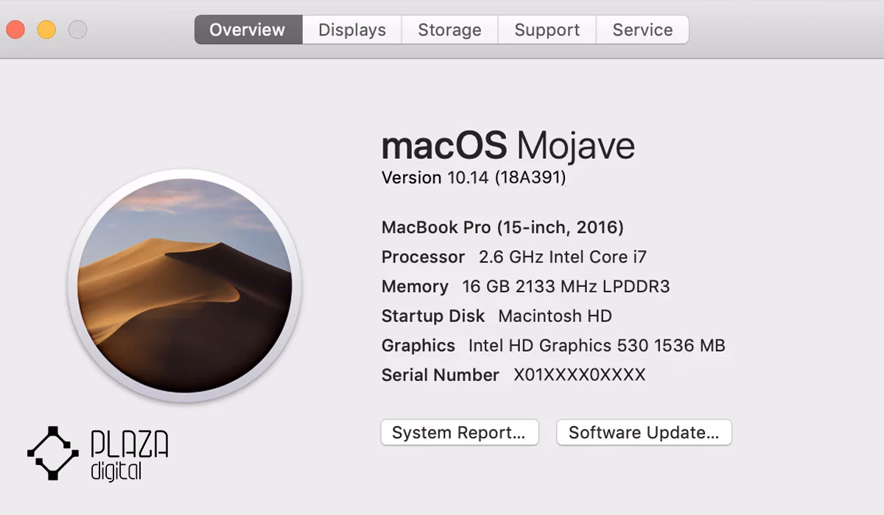Click processor value 2.6 GHz Intel Core i7
Image resolution: width=884 pixels, height=515 pixels.
point(563,257)
